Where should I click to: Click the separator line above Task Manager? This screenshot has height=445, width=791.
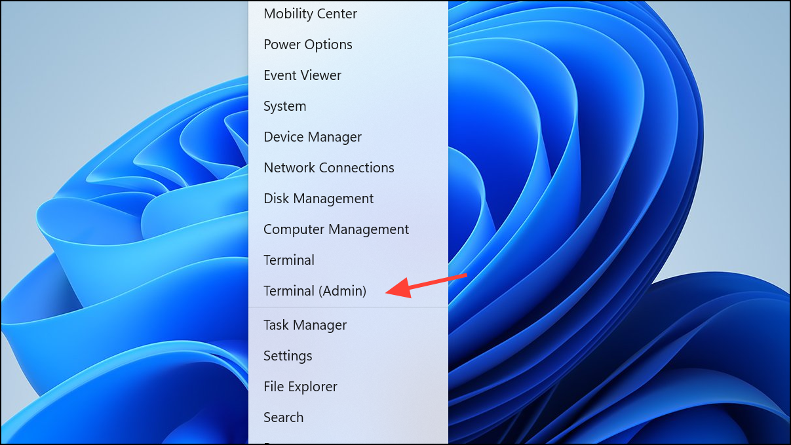click(348, 307)
